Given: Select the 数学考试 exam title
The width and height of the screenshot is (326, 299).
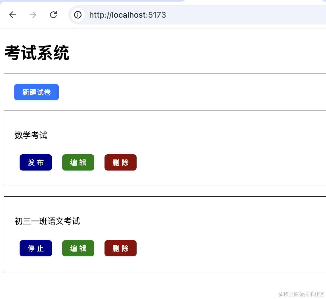Looking at the screenshot, I should 31,135.
